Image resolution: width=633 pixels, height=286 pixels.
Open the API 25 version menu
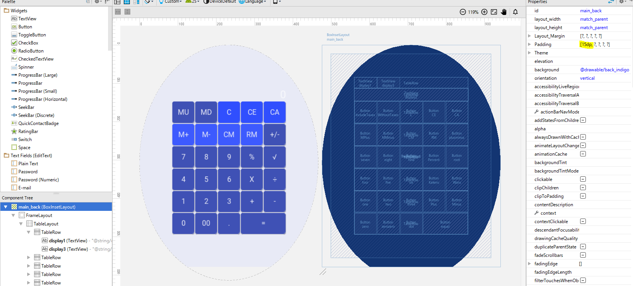[x=192, y=2]
